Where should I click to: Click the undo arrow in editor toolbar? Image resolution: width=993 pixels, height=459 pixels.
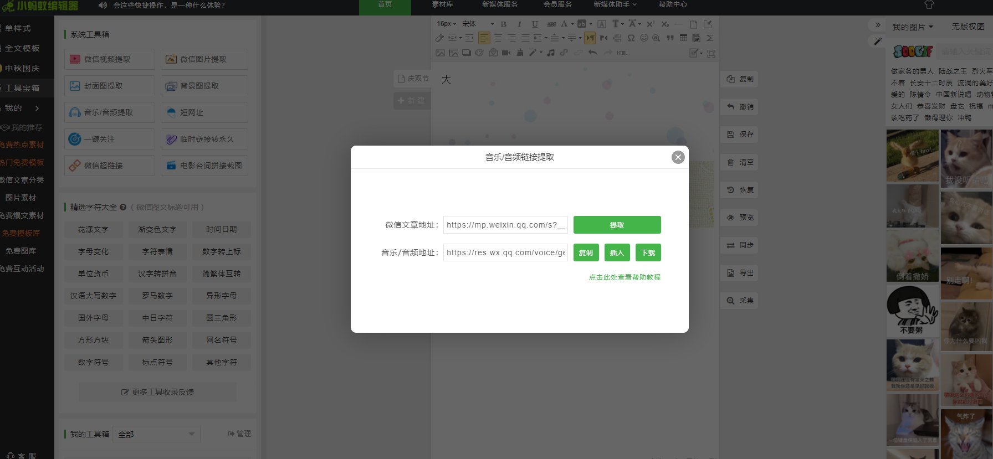(592, 53)
